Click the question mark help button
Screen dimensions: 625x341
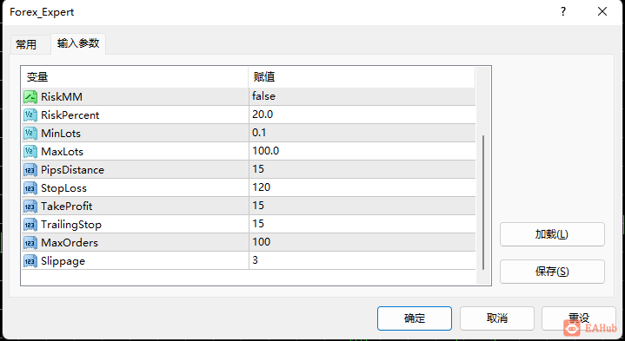563,12
